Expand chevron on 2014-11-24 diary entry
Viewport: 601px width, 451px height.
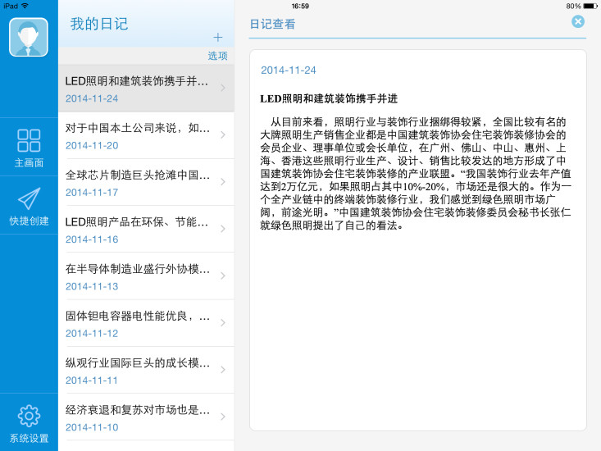coord(223,89)
